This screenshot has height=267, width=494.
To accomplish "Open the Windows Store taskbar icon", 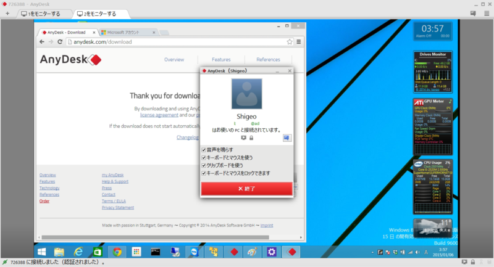I will (98, 252).
